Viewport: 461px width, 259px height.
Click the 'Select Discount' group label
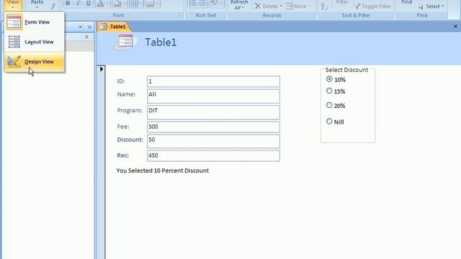pyautogui.click(x=346, y=70)
